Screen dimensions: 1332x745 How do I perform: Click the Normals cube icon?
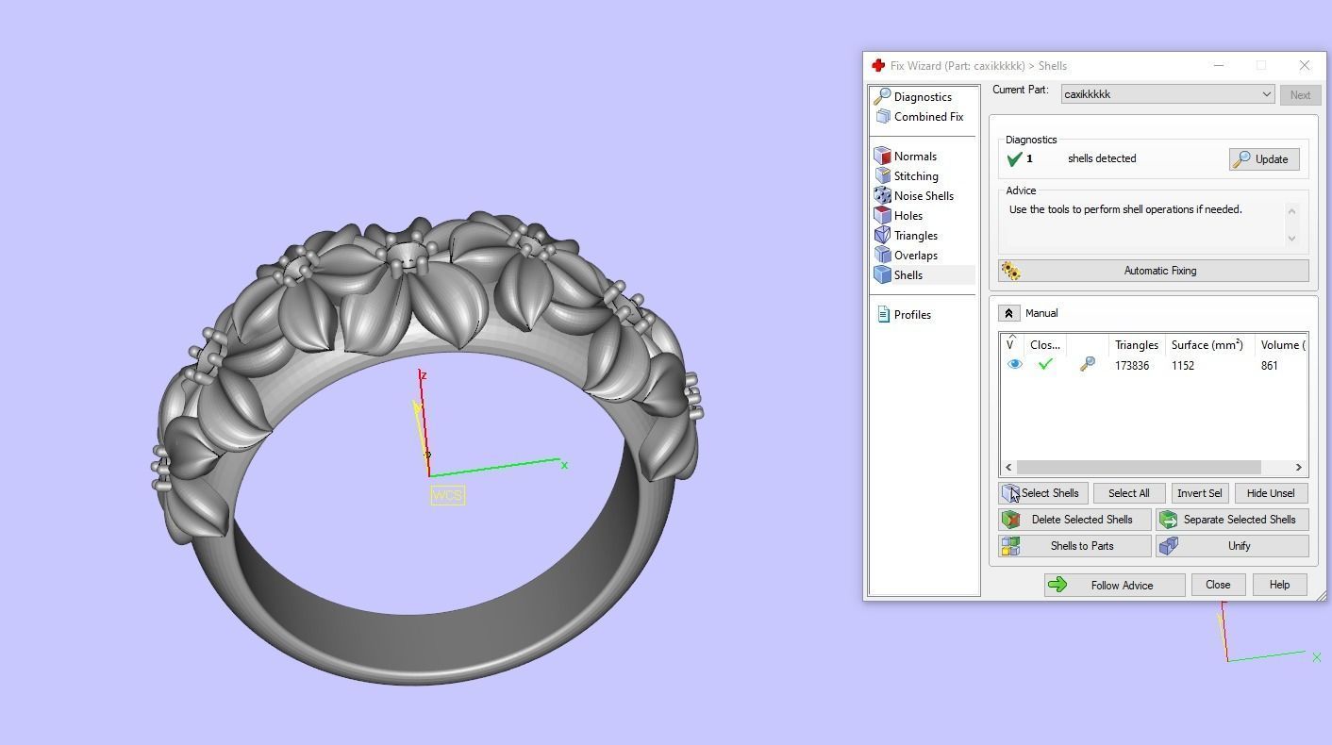883,157
